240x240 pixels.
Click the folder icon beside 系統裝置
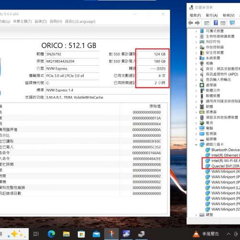pos(202,58)
